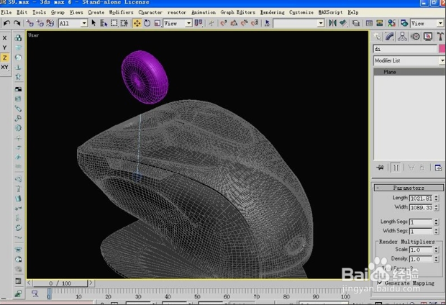This screenshot has width=446, height=305.
Task: Expand the Modifier List dropdown
Action: pos(409,60)
